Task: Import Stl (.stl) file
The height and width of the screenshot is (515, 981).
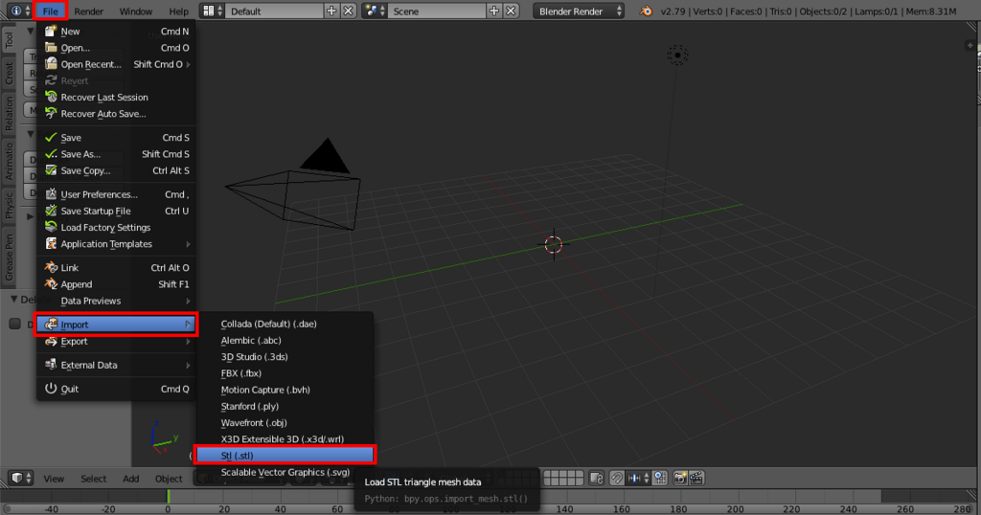Action: [285, 456]
